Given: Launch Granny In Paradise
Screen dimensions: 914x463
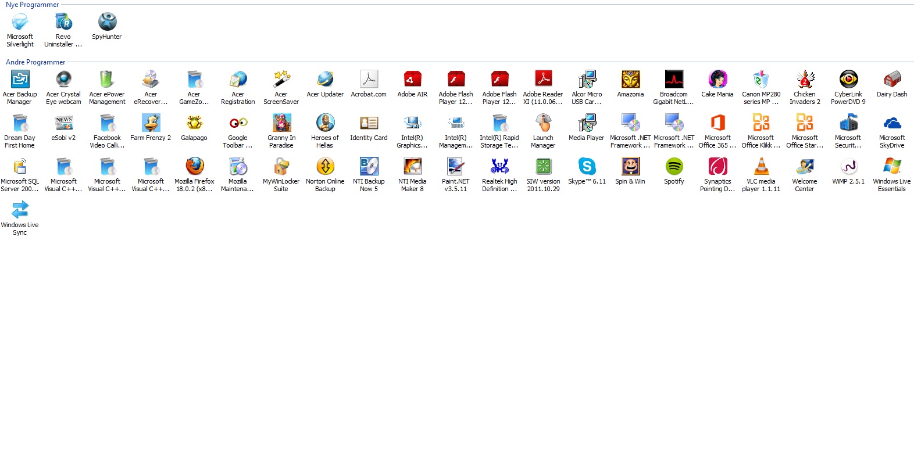Looking at the screenshot, I should (281, 123).
